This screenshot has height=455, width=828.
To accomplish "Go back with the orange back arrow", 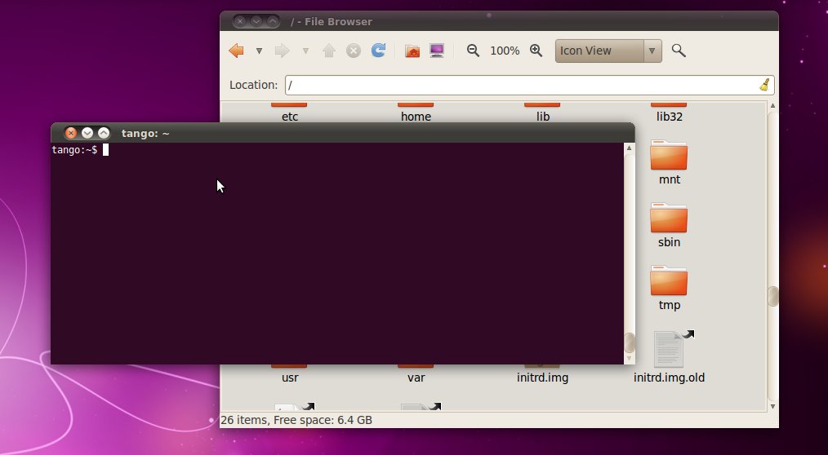I will [x=236, y=51].
